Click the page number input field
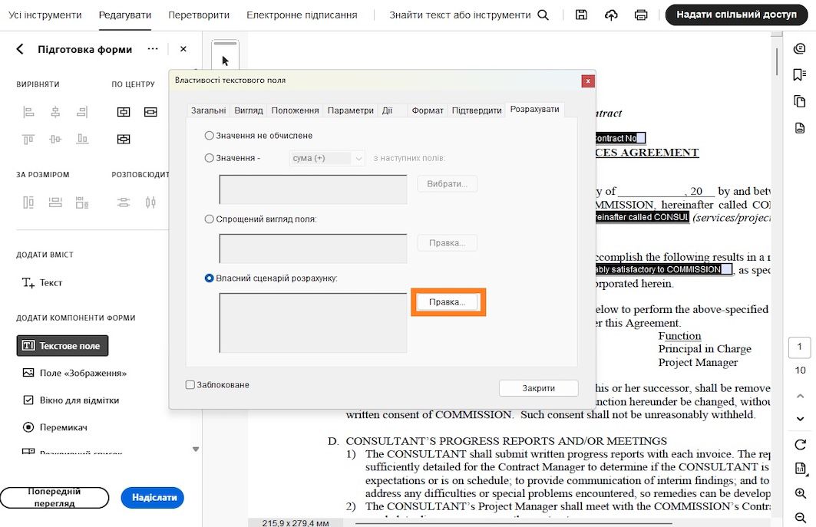This screenshot has height=527, width=816. coord(801,345)
